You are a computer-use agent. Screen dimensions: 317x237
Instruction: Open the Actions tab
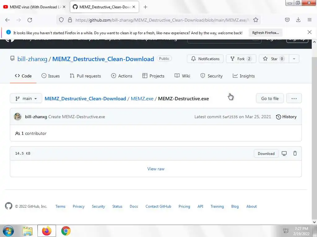pyautogui.click(x=122, y=76)
